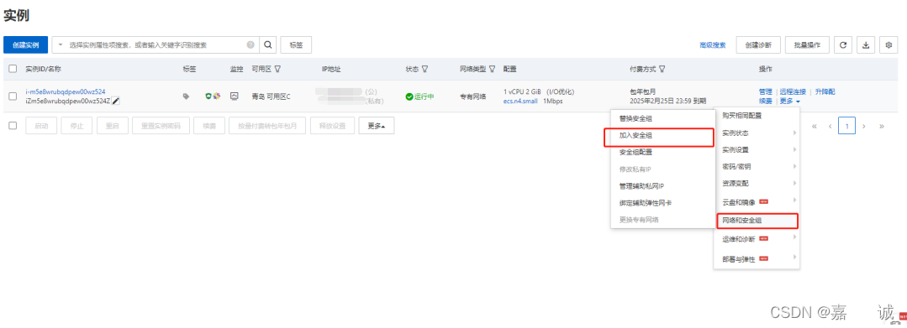The image size is (907, 328).
Task: Toggle the select-all checkbox in table header
Action: point(13,69)
